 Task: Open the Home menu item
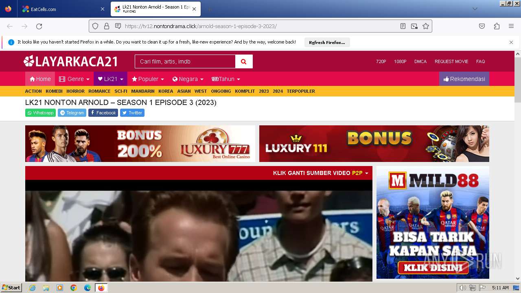coord(40,79)
